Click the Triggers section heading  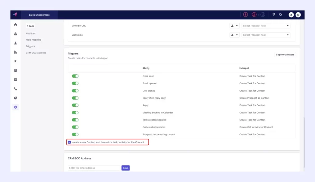73,53
